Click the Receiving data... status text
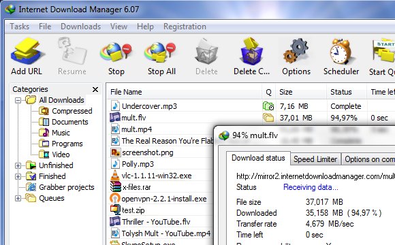The width and height of the screenshot is (395, 245). coord(311,187)
